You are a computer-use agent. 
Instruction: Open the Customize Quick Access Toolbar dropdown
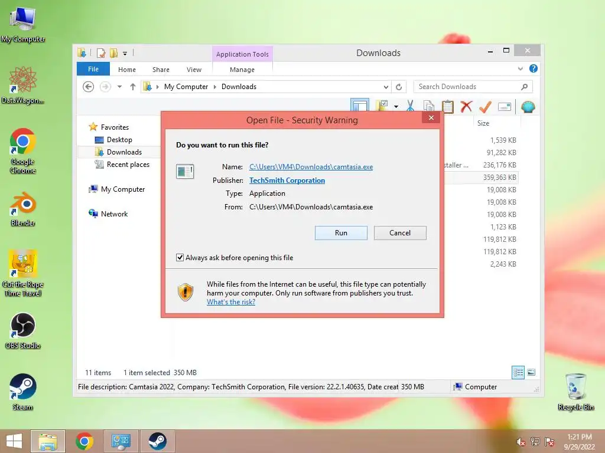click(125, 54)
